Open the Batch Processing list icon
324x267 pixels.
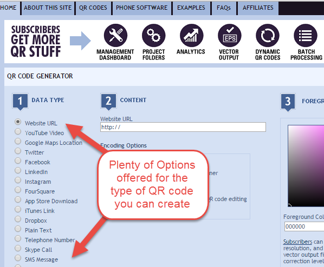pyautogui.click(x=306, y=35)
